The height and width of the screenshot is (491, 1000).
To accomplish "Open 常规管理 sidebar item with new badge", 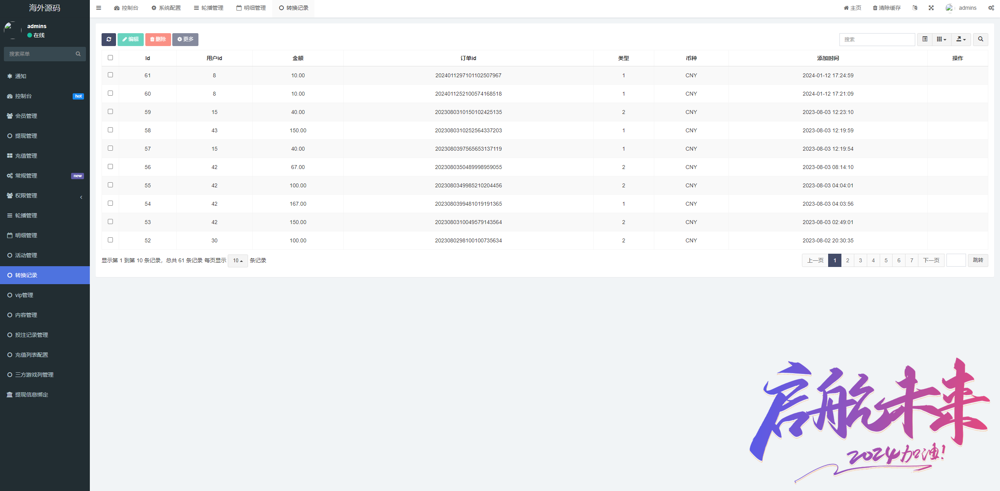I will (45, 176).
